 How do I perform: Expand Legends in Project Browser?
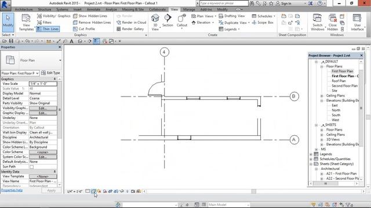click(x=311, y=154)
